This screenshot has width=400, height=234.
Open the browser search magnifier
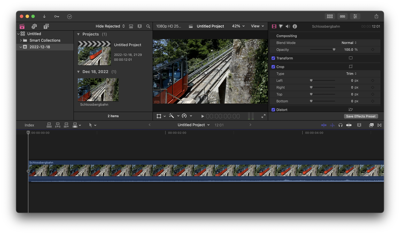pos(148,26)
